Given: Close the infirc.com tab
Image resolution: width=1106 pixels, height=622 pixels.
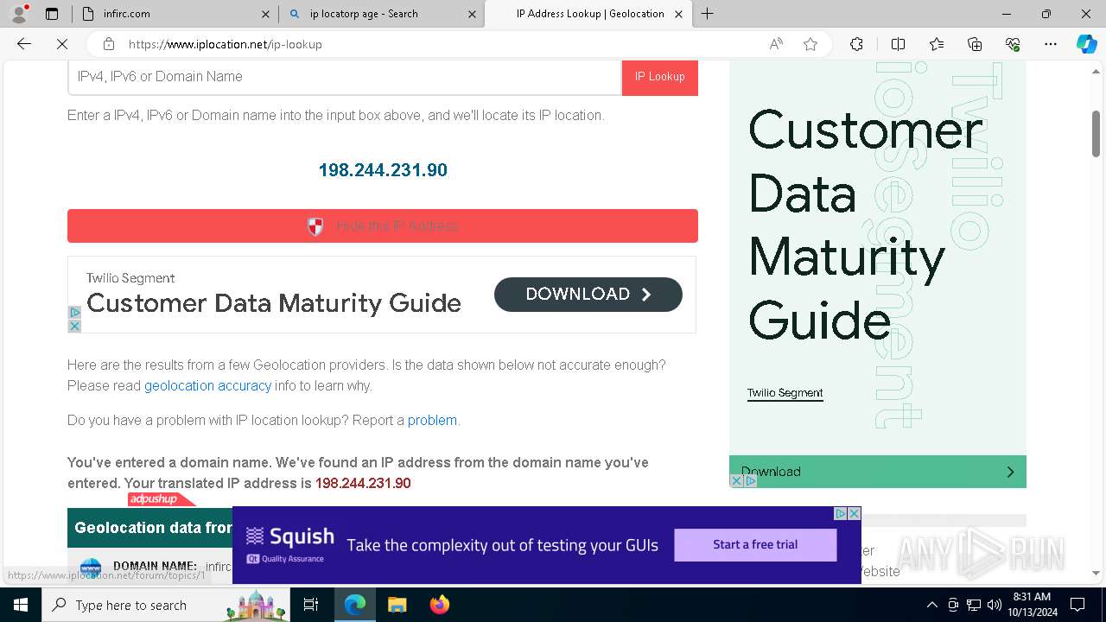Looking at the screenshot, I should click(x=265, y=14).
